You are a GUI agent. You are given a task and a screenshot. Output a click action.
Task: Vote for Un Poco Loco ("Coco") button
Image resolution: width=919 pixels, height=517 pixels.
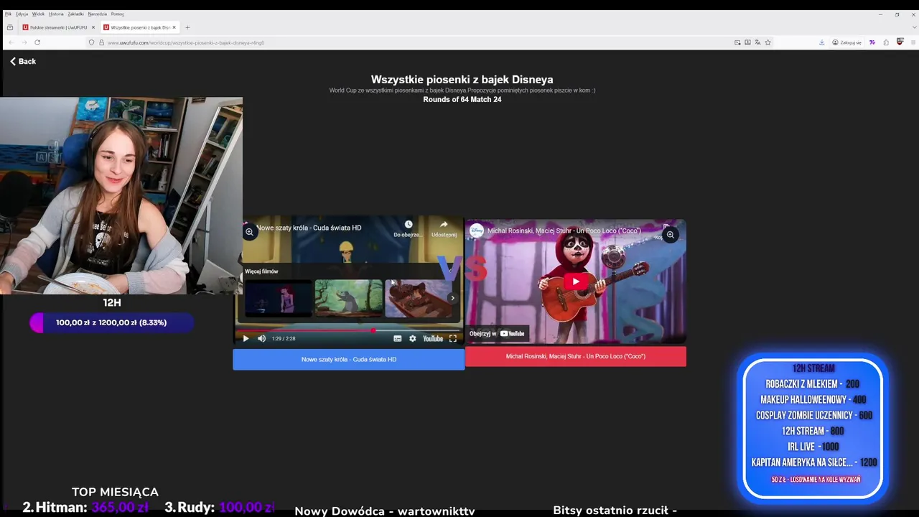575,356
